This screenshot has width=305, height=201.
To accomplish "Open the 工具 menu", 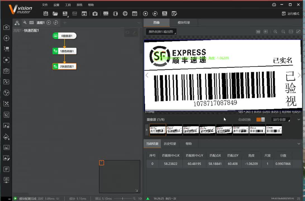I will 68,5.
